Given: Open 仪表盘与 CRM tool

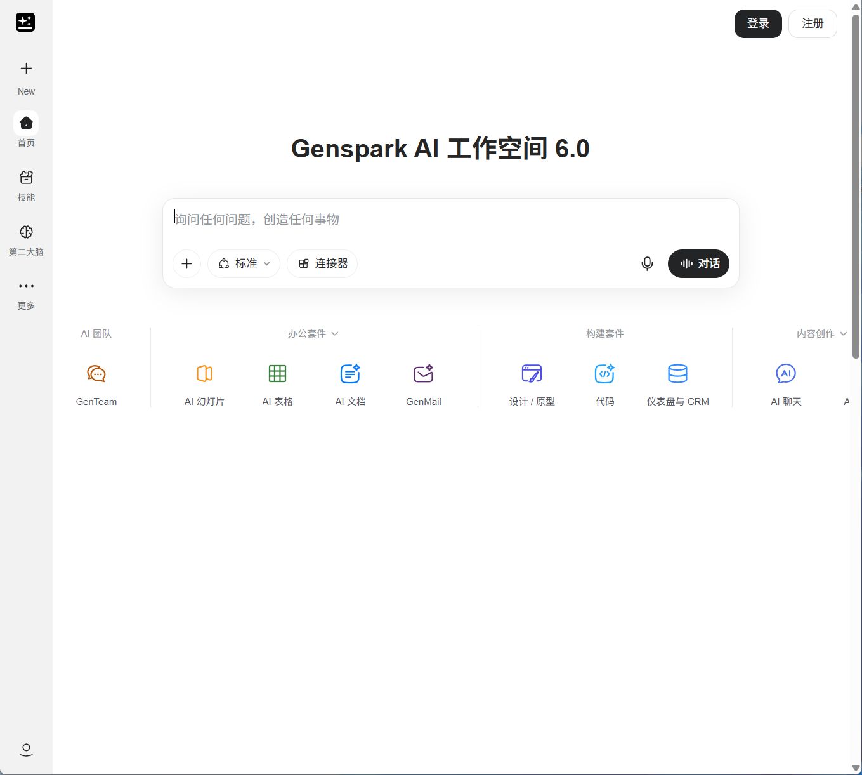Looking at the screenshot, I should pyautogui.click(x=677, y=385).
